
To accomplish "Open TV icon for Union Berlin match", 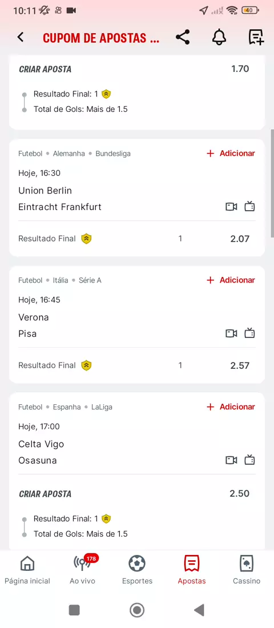I will click(x=249, y=207).
